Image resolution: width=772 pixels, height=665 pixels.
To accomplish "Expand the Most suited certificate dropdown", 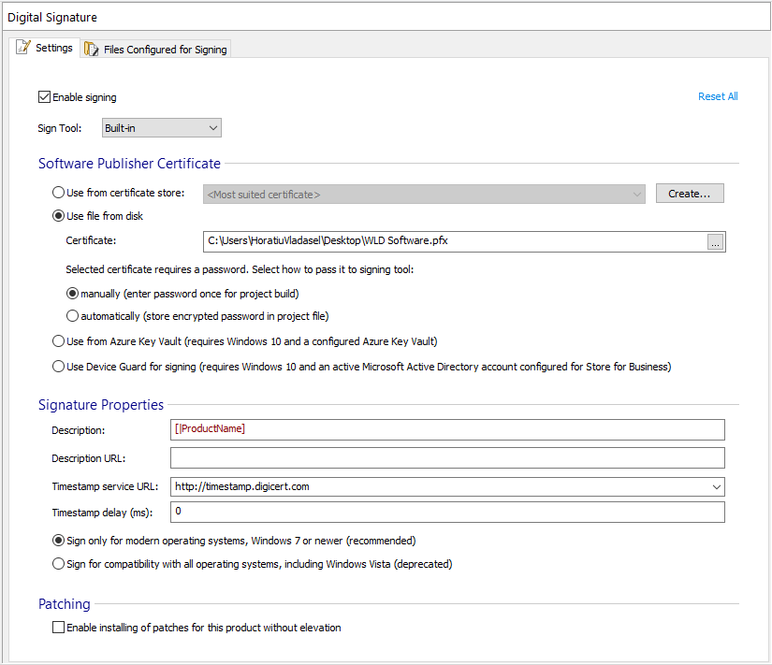I will tap(424, 195).
